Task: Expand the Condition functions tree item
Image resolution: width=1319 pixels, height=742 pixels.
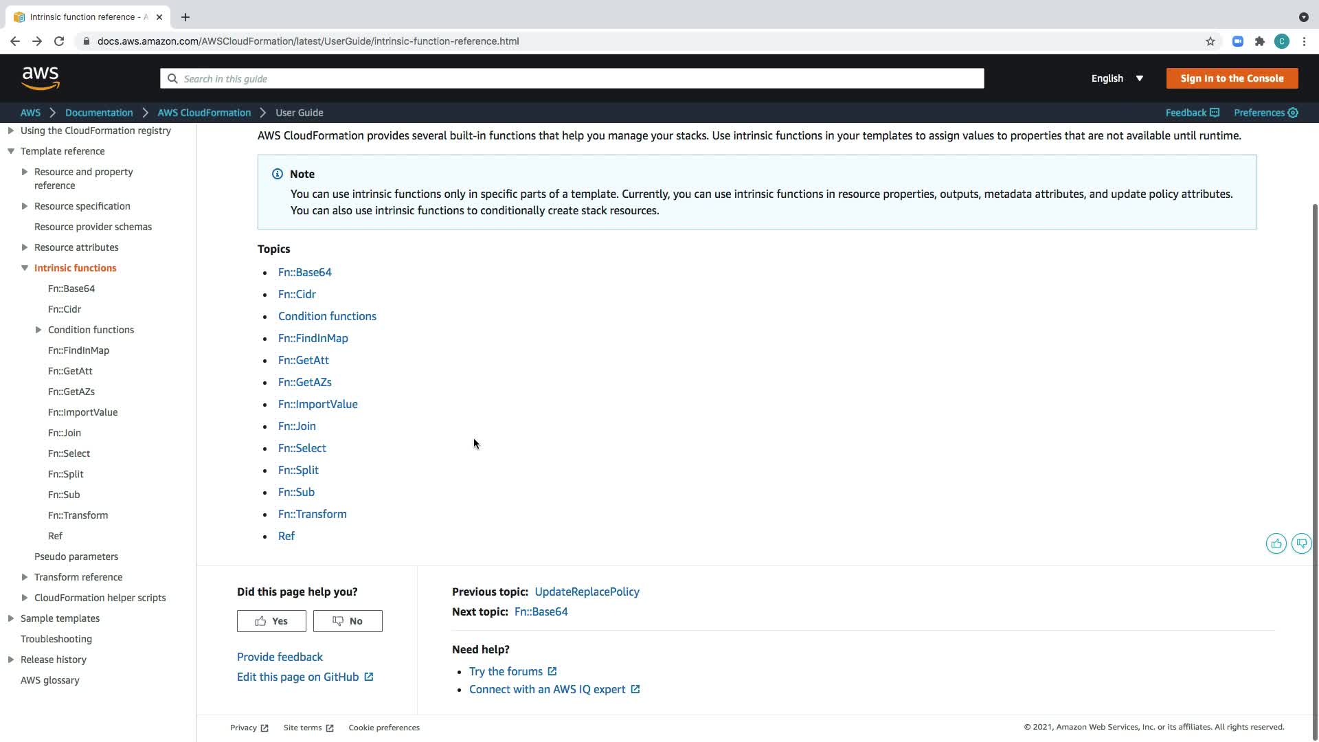Action: pos(38,330)
